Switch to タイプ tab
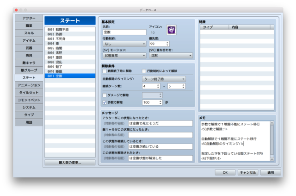This screenshot has width=296, height=196. 29,115
